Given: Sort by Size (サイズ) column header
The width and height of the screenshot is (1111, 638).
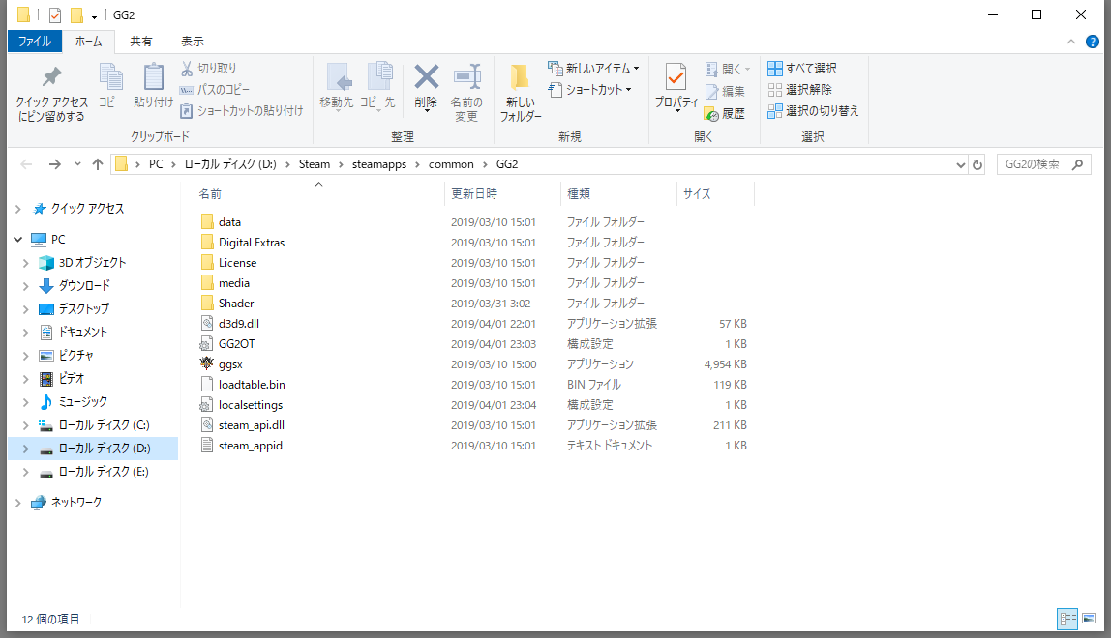Looking at the screenshot, I should pyautogui.click(x=715, y=193).
